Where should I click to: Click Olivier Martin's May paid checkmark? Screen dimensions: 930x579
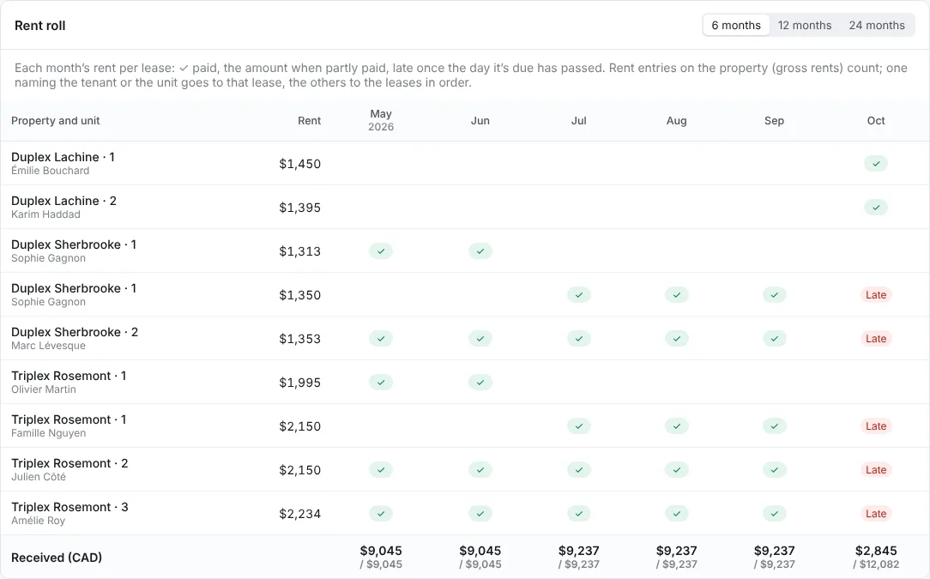point(381,383)
